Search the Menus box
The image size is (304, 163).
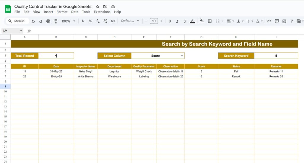pyautogui.click(x=18, y=21)
